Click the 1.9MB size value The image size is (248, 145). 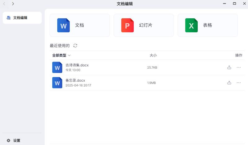pos(152,83)
